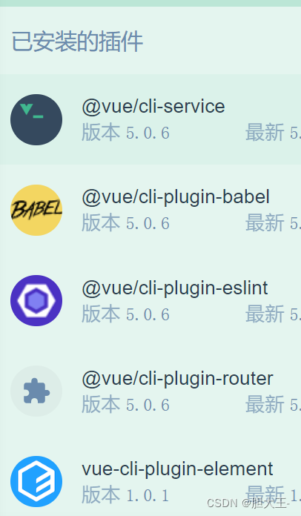Click version 5.0.6 text under cli-plugin-eslint
The image size is (301, 516).
coord(125,314)
